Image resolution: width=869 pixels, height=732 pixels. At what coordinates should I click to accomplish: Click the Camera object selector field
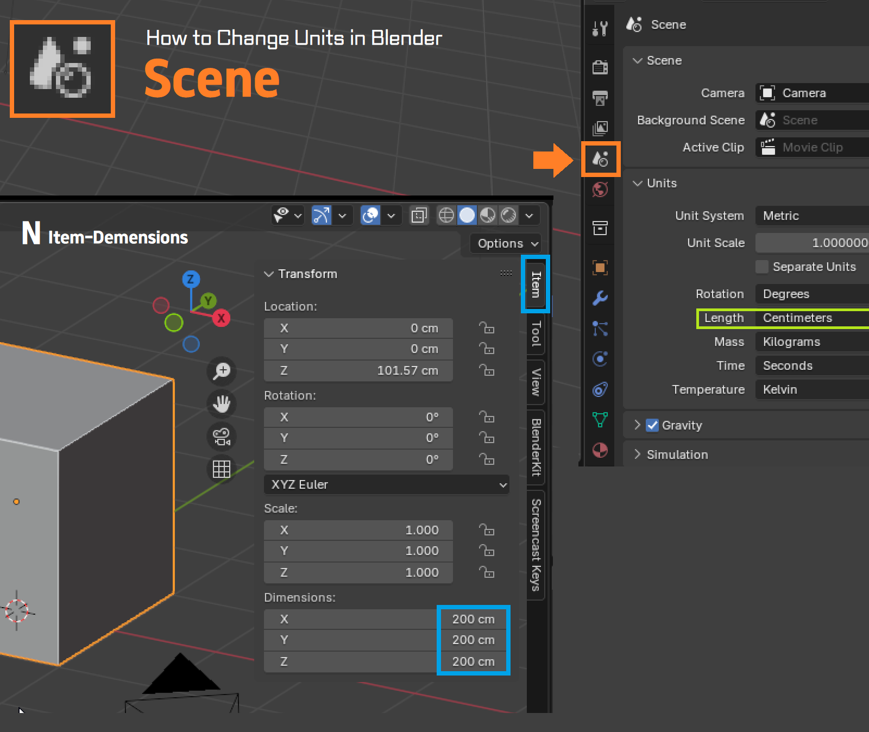tap(812, 93)
